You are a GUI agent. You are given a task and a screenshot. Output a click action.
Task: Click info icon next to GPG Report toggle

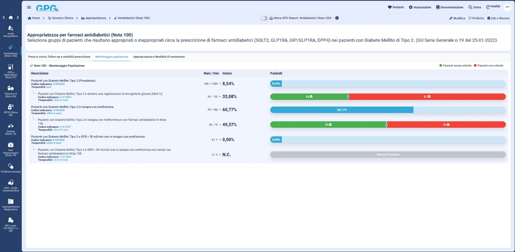click(337, 18)
